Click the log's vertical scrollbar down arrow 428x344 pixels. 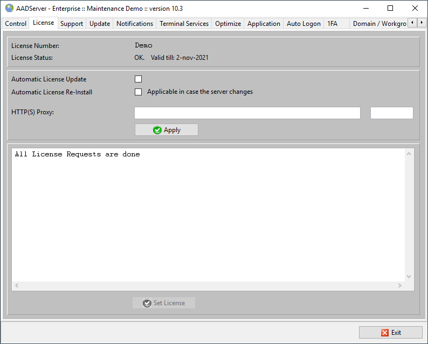[409, 277]
